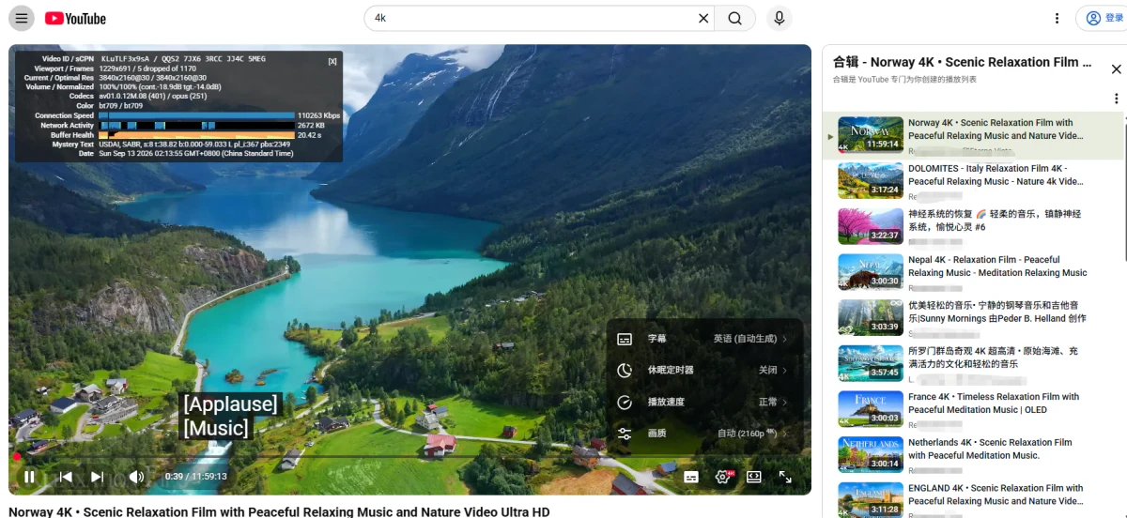1127x518 pixels.
Task: Open Solomon Islands thumbnail 3:57:45
Action: click(x=871, y=363)
